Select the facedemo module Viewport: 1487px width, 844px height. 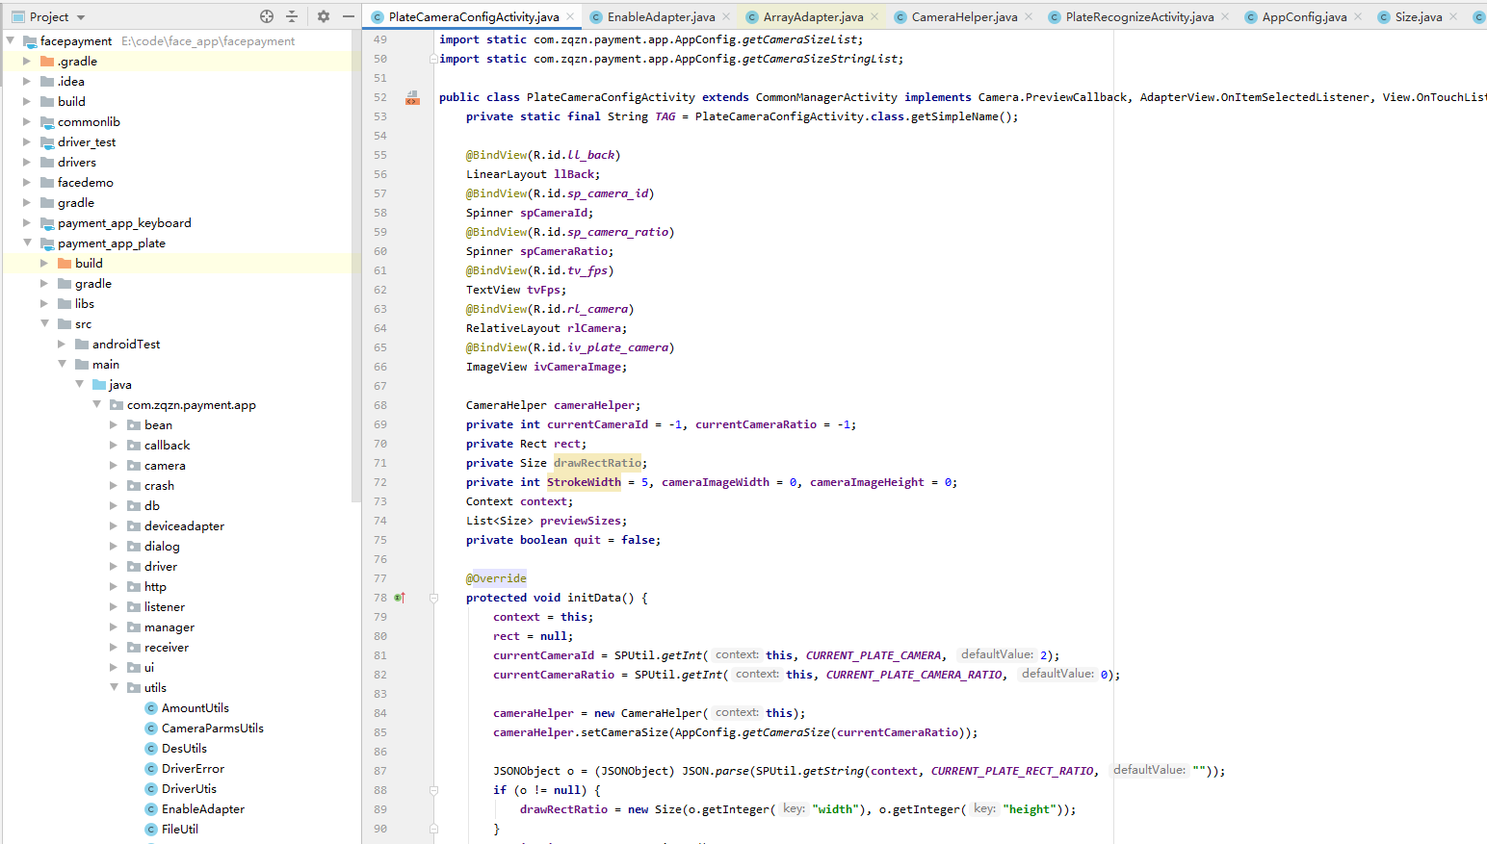(x=85, y=182)
